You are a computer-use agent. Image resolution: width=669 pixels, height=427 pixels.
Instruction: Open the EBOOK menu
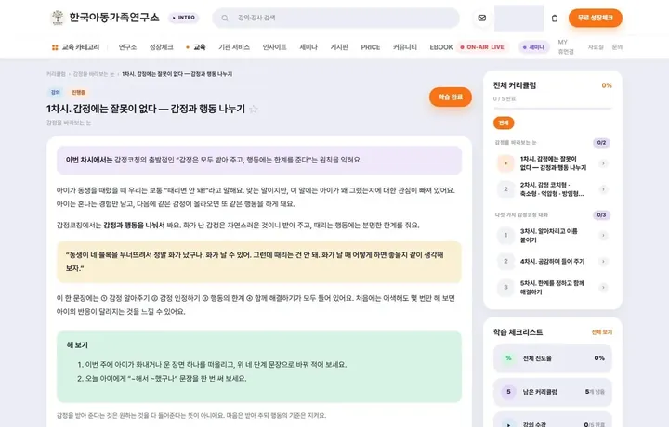441,47
